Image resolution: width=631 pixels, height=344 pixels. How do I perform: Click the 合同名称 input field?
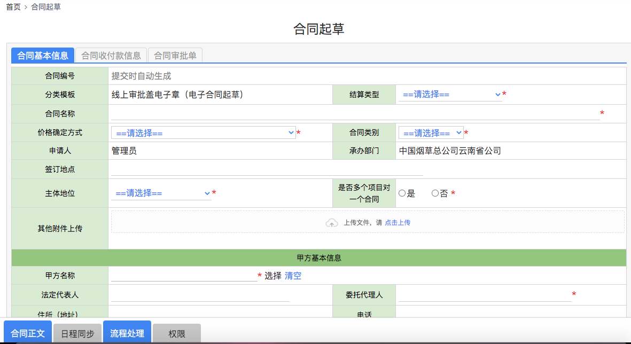tap(355, 113)
